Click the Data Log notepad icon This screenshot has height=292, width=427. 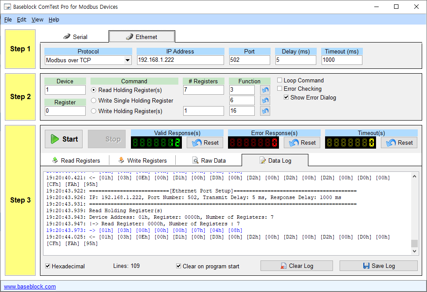coord(263,160)
